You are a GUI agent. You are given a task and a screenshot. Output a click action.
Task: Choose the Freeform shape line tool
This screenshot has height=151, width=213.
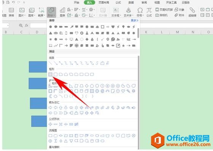102,63
